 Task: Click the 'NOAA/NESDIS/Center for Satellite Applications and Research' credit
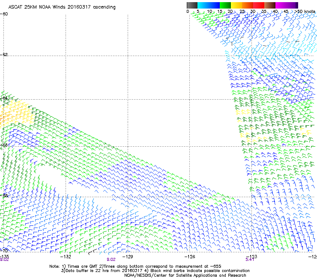(185, 275)
